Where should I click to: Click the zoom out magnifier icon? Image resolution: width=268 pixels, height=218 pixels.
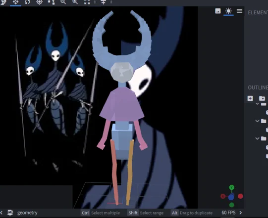pyautogui.click(x=63, y=2)
